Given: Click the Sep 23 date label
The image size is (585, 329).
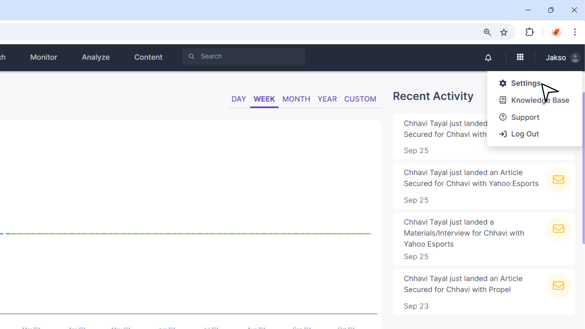Looking at the screenshot, I should pyautogui.click(x=416, y=306).
